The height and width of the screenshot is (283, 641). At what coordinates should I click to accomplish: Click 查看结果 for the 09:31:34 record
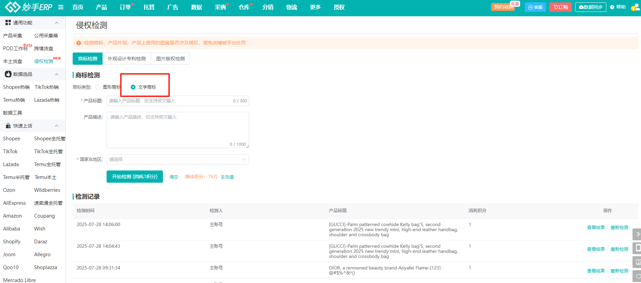click(596, 271)
